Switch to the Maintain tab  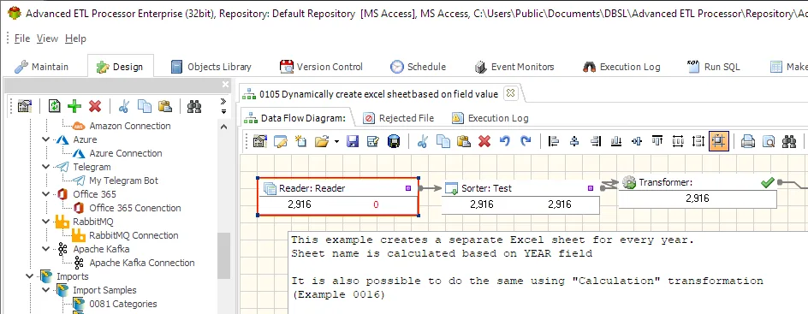coord(42,67)
